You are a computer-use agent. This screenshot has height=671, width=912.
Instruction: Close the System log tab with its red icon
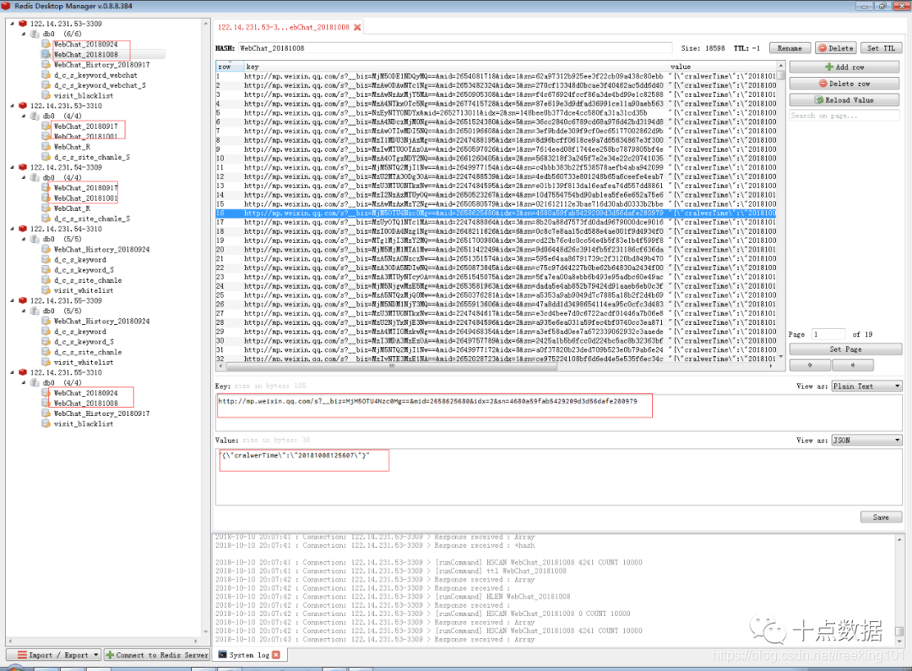[x=276, y=655]
